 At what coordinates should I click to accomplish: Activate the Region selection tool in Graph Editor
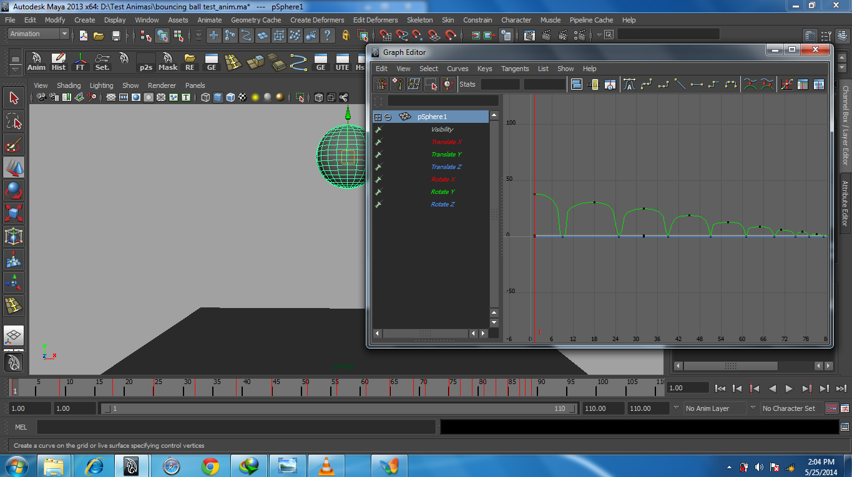click(x=431, y=84)
